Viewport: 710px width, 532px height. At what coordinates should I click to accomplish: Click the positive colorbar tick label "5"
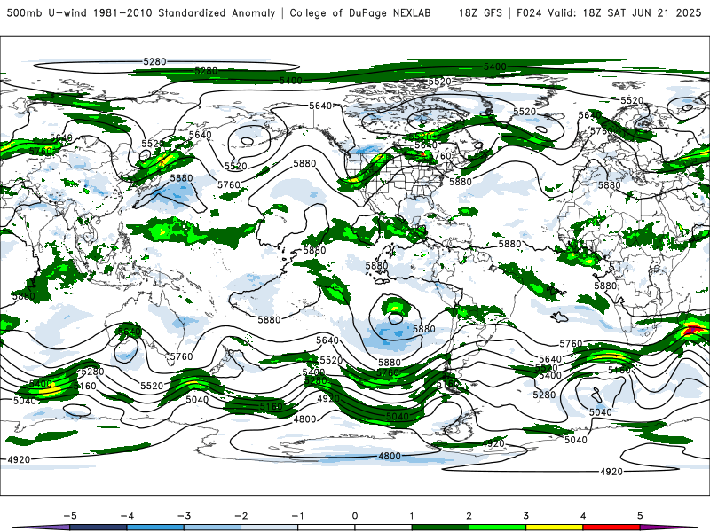point(640,516)
